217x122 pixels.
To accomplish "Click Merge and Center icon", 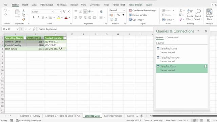I will pyautogui.click(x=101, y=17).
